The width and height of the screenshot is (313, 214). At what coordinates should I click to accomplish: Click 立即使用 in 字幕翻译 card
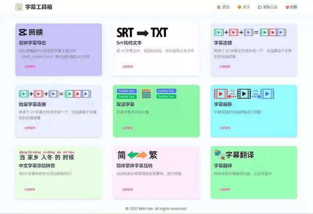click(x=225, y=189)
